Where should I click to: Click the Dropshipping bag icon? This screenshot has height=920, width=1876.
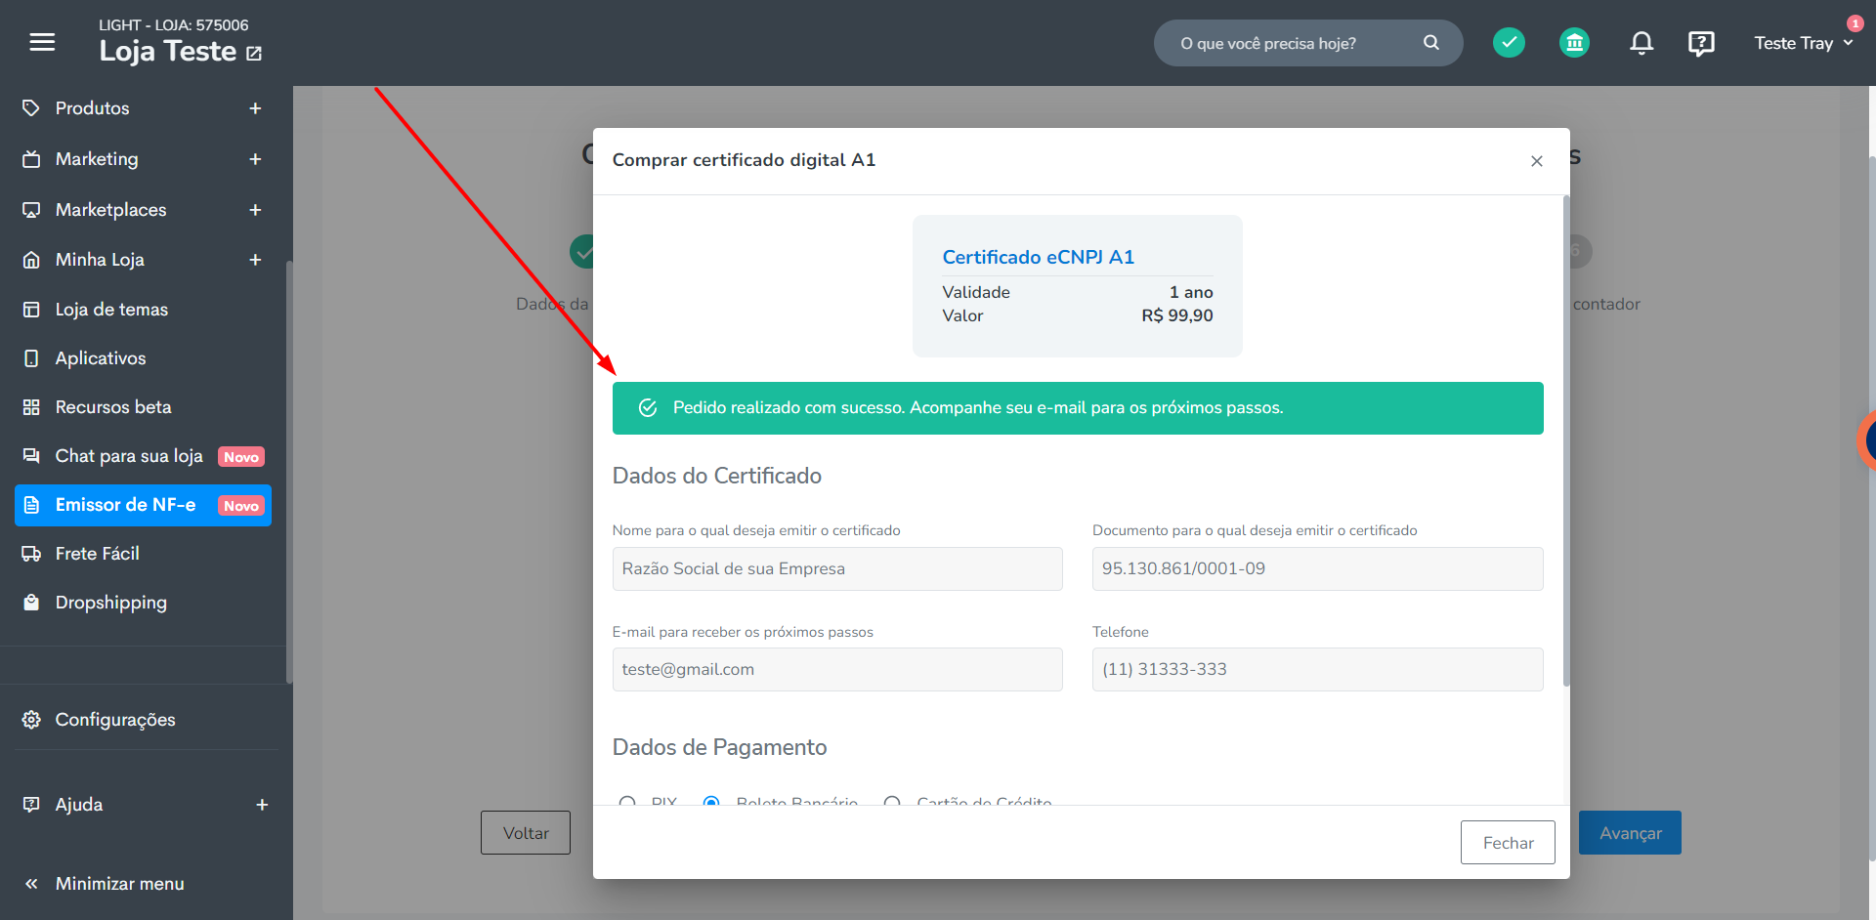31,603
